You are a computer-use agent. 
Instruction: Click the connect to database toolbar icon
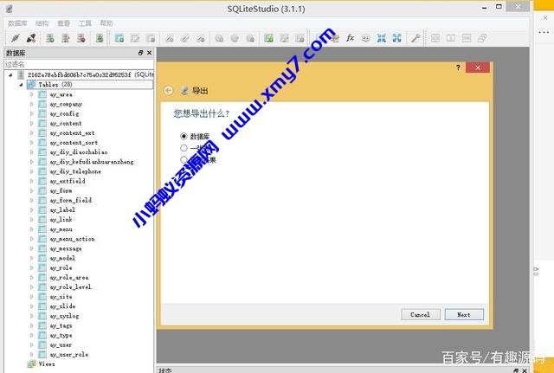pos(16,38)
